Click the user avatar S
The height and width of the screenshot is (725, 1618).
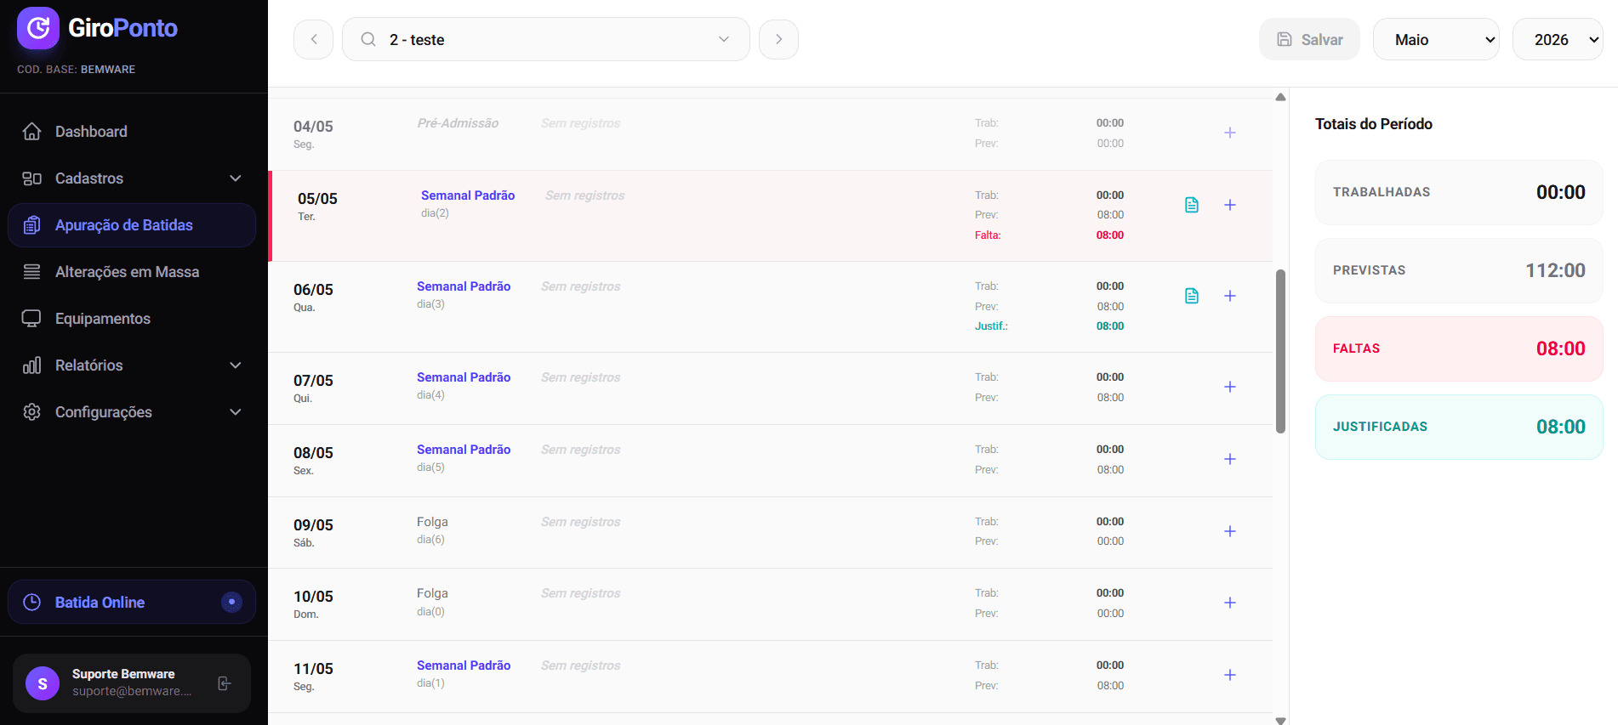click(43, 683)
